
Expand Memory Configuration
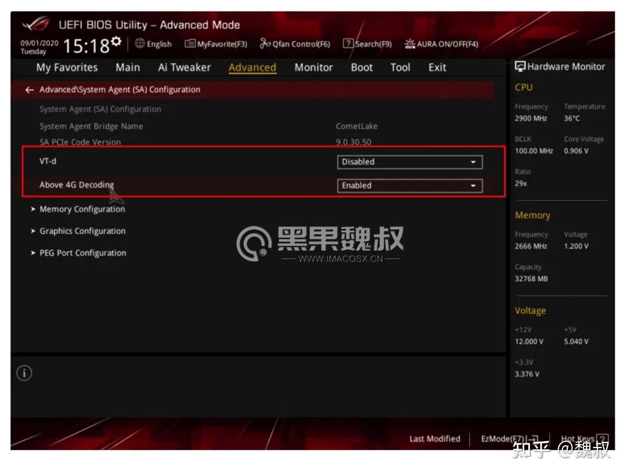(x=81, y=209)
